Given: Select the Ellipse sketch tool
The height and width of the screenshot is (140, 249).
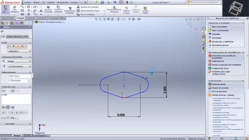Looking at the screenshot, I should (x=35, y=10).
